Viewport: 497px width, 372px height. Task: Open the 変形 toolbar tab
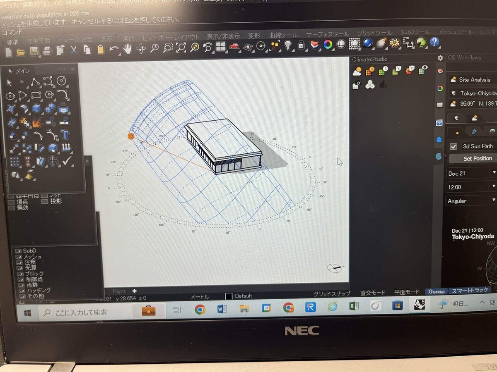coord(254,36)
